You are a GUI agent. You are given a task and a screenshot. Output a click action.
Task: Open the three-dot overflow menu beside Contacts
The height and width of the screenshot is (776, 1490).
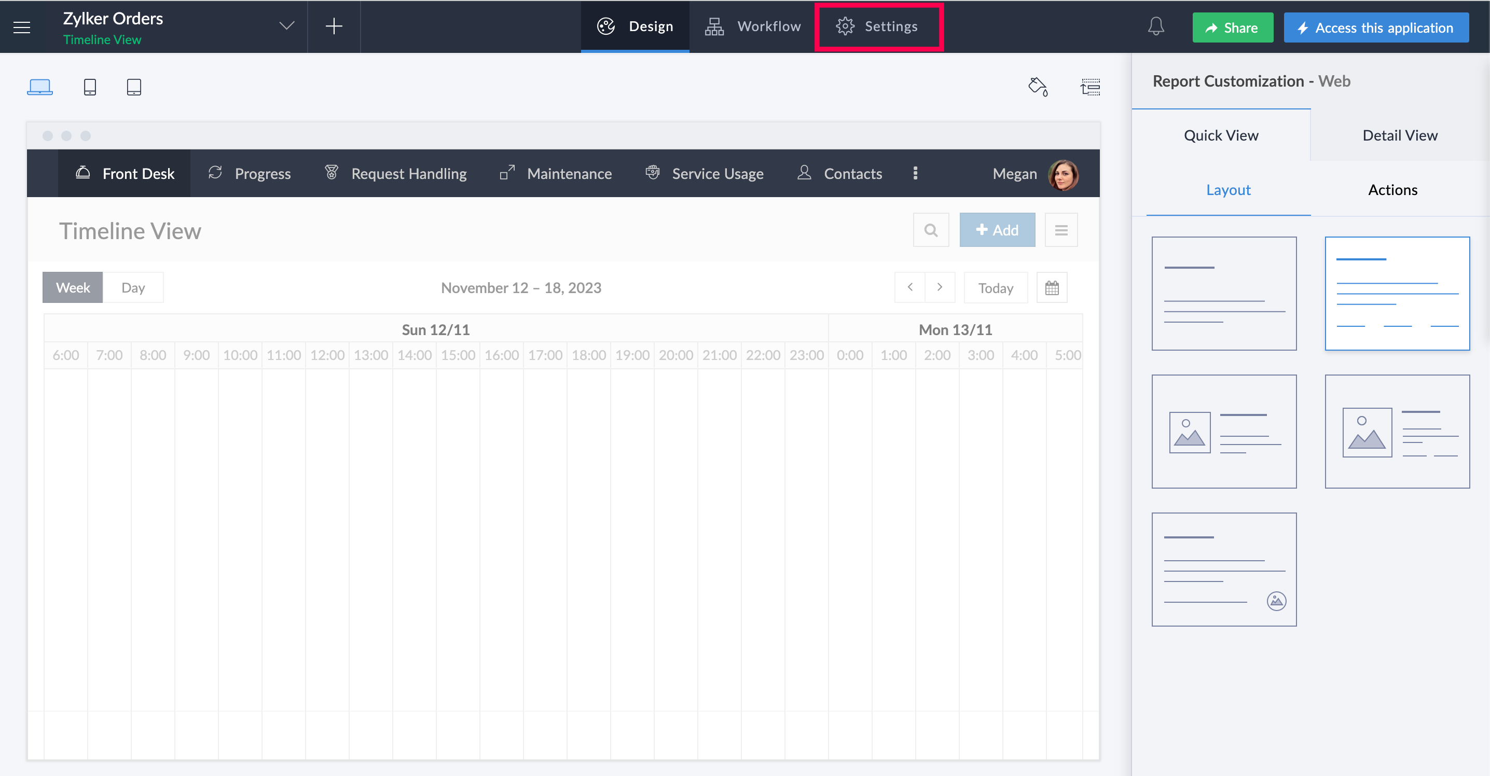point(915,173)
